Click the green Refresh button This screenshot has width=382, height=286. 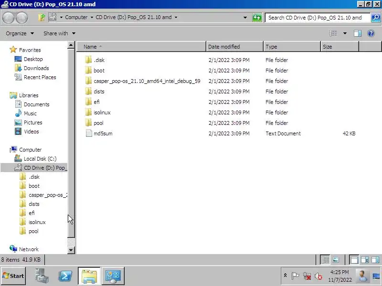[257, 18]
